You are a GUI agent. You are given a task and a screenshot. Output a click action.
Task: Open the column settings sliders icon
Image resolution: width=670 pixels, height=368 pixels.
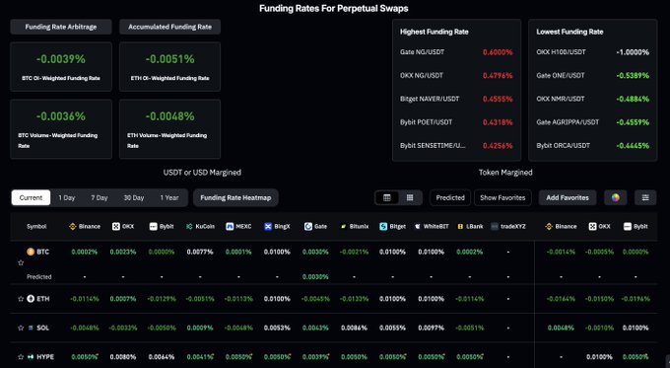(x=645, y=197)
